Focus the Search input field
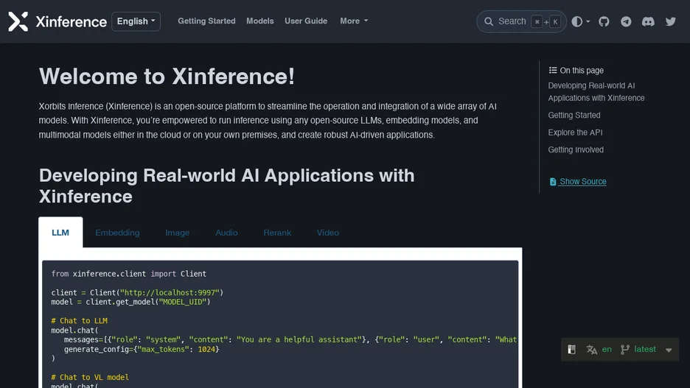 click(x=521, y=21)
